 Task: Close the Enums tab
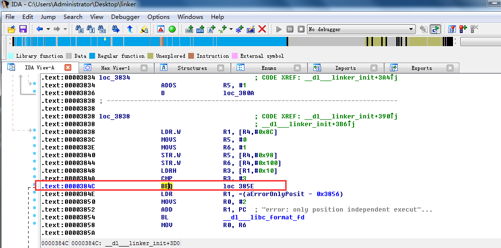click(x=297, y=68)
